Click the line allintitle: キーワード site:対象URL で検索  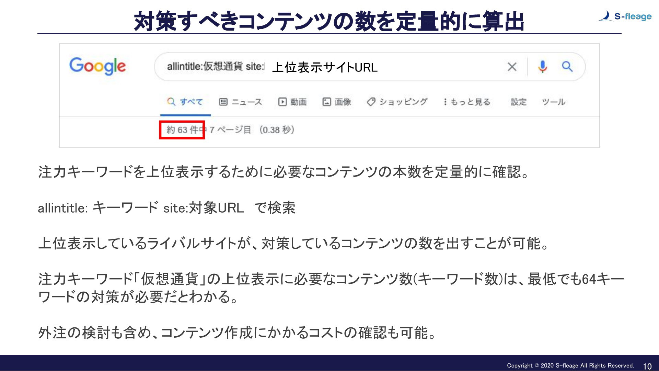tap(166, 208)
